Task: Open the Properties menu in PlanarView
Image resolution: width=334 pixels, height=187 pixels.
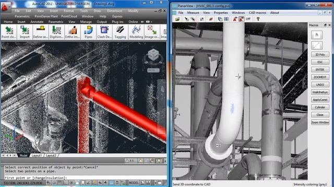Action: 221,12
